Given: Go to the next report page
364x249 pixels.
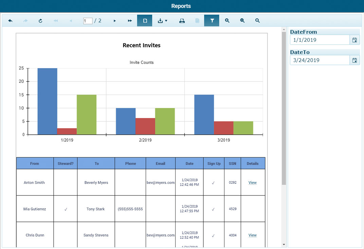Looking at the screenshot, I should click(115, 21).
